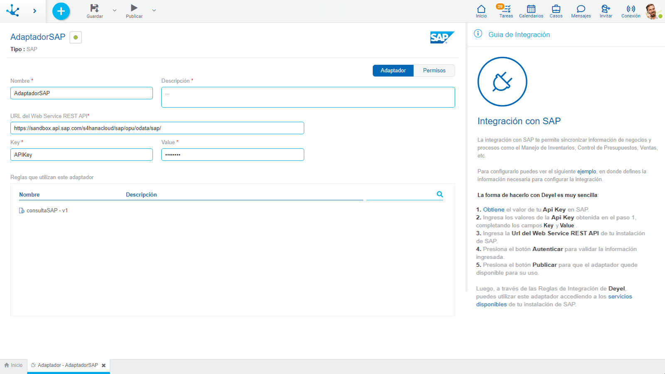The height and width of the screenshot is (374, 665).
Task: Click the Deyel logo icon
Action: click(13, 10)
